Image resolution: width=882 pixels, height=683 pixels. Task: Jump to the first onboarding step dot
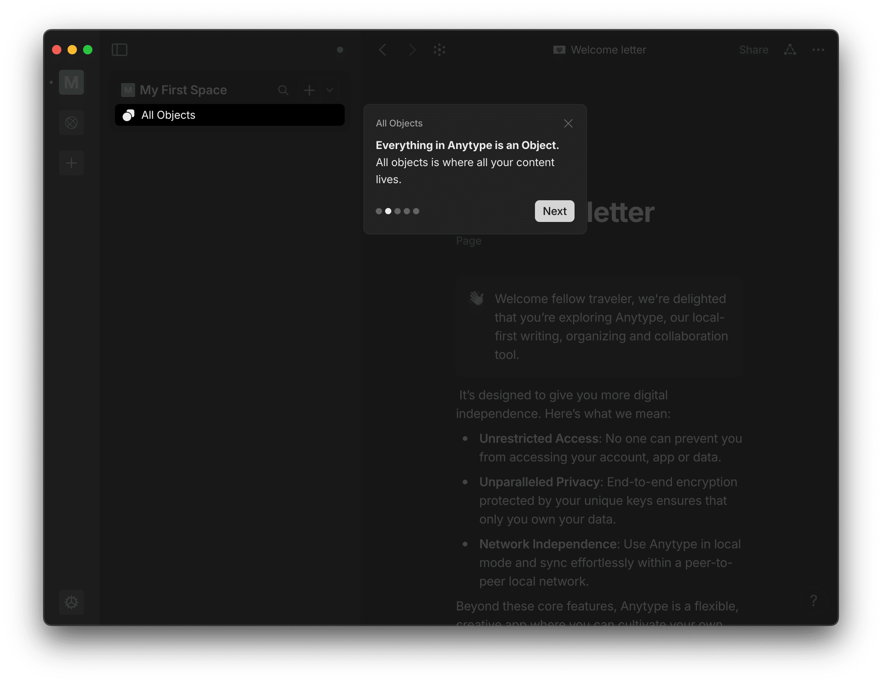pyautogui.click(x=379, y=211)
